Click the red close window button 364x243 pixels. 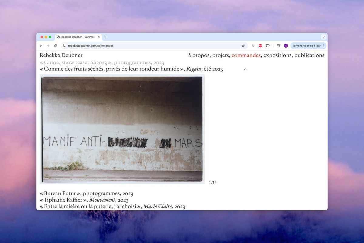[42, 37]
